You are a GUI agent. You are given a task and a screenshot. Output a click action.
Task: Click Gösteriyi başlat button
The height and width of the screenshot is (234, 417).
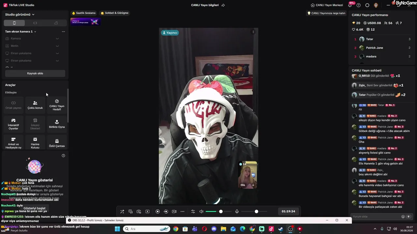click(x=35, y=208)
